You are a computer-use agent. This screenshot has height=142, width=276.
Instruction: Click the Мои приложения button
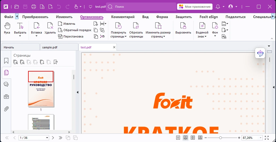195,7
